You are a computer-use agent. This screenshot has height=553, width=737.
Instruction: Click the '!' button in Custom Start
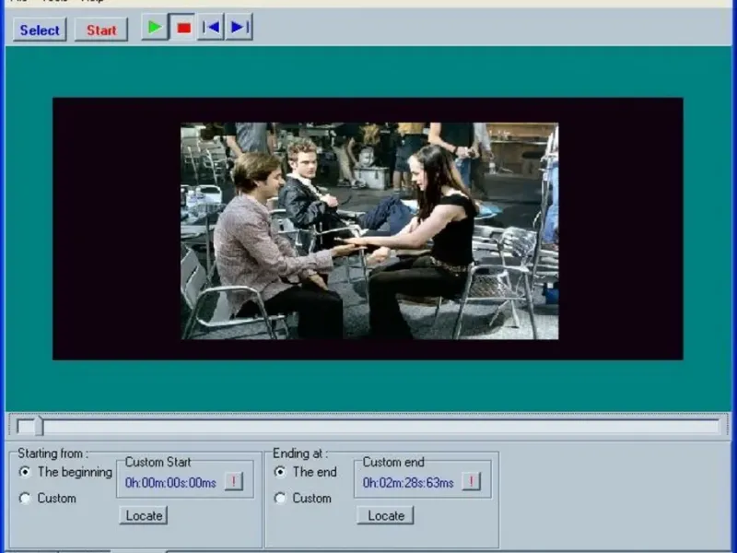(234, 481)
